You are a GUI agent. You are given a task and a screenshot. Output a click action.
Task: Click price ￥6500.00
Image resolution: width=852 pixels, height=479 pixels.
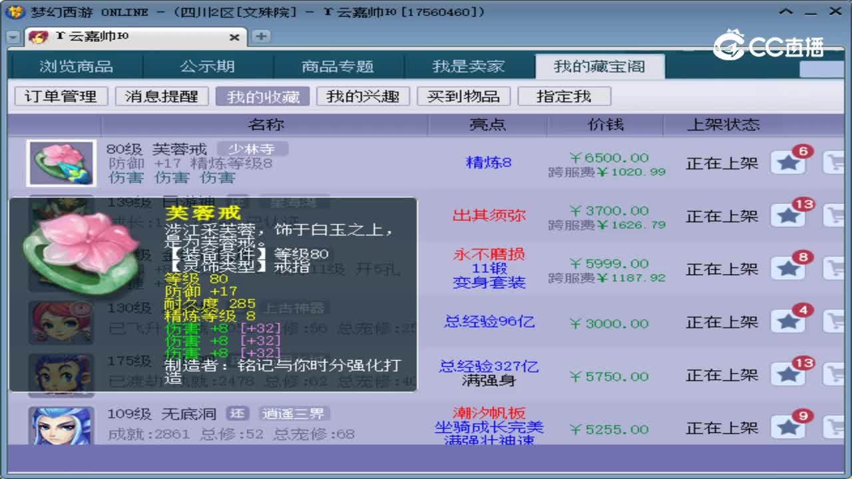(x=609, y=158)
